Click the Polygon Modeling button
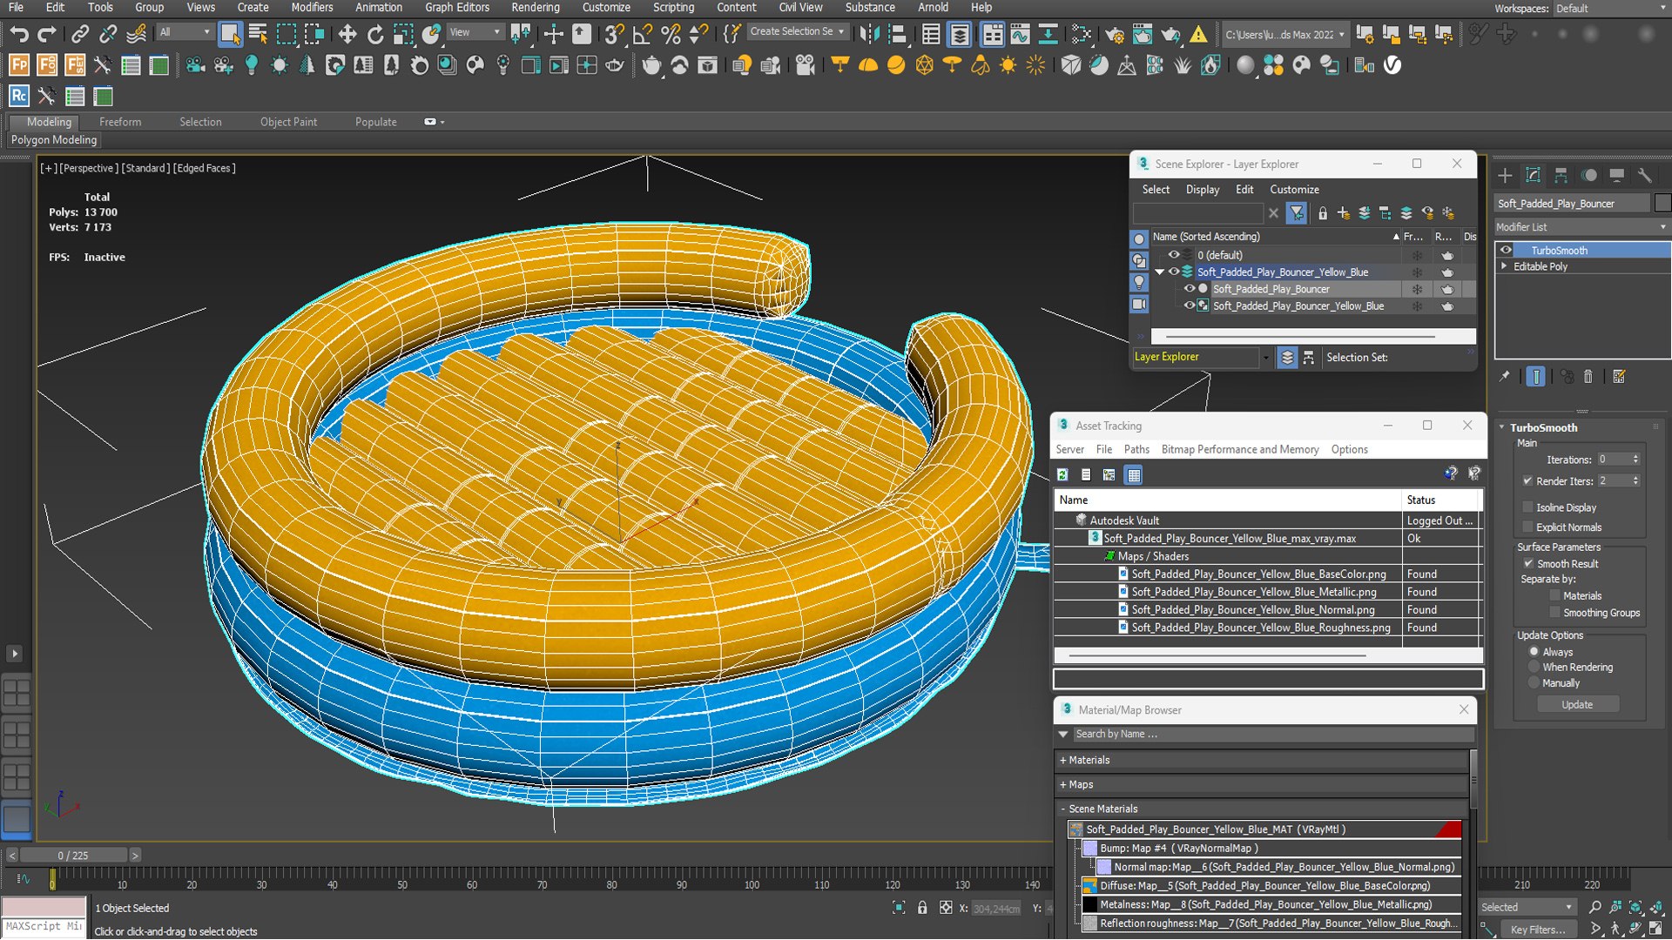 (54, 139)
